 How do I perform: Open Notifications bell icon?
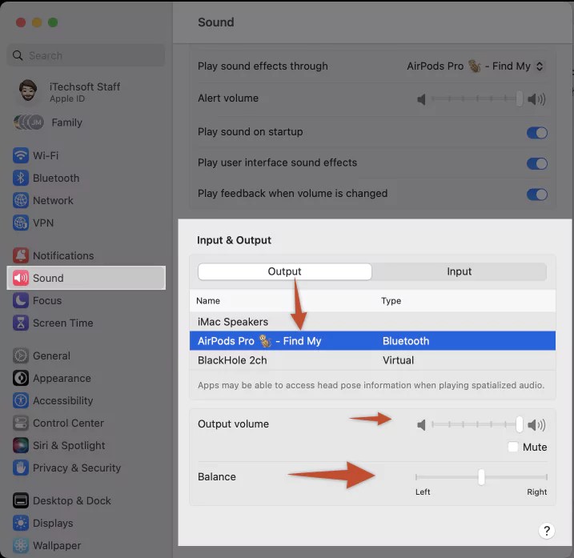21,255
